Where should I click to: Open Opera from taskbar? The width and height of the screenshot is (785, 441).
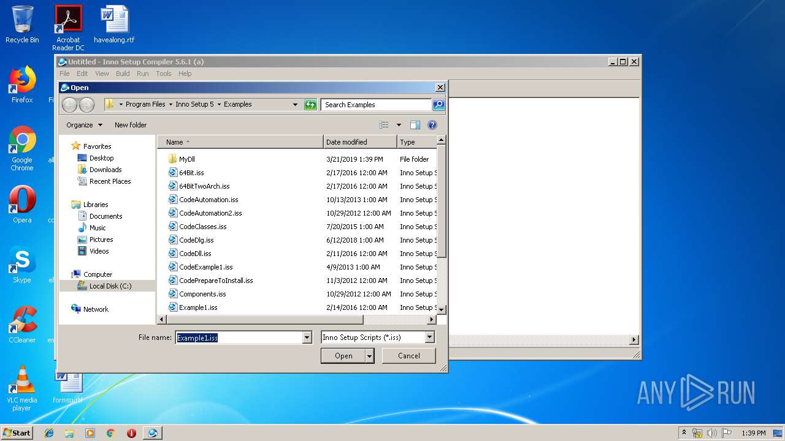pos(131,433)
